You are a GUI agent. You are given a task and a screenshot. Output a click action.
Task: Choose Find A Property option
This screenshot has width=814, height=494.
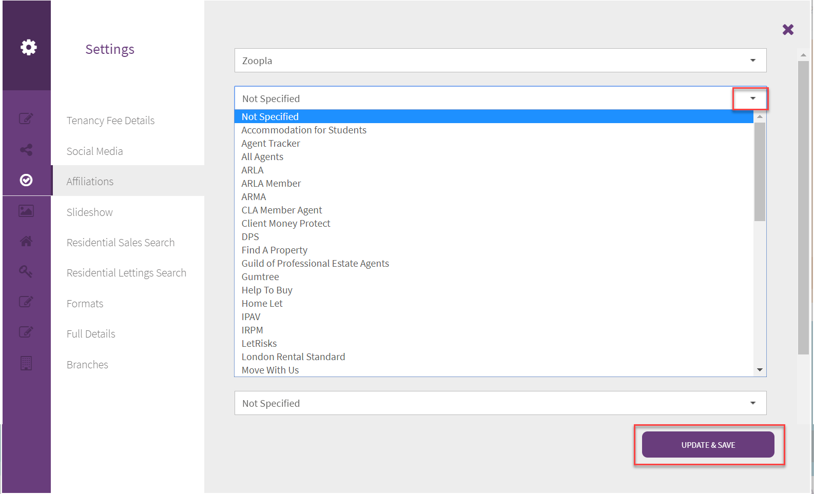pyautogui.click(x=494, y=250)
